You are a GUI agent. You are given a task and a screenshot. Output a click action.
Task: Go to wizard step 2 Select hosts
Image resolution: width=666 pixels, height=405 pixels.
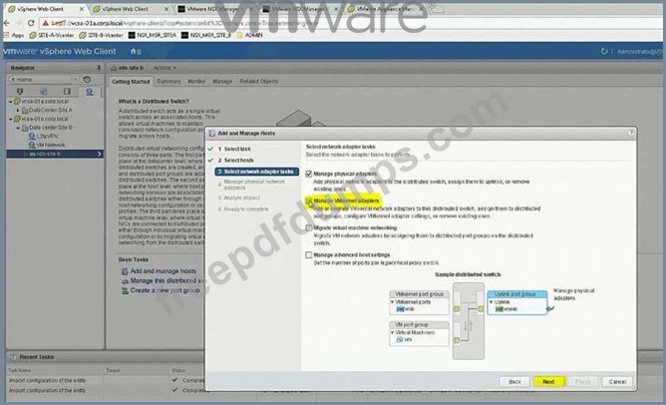235,161
